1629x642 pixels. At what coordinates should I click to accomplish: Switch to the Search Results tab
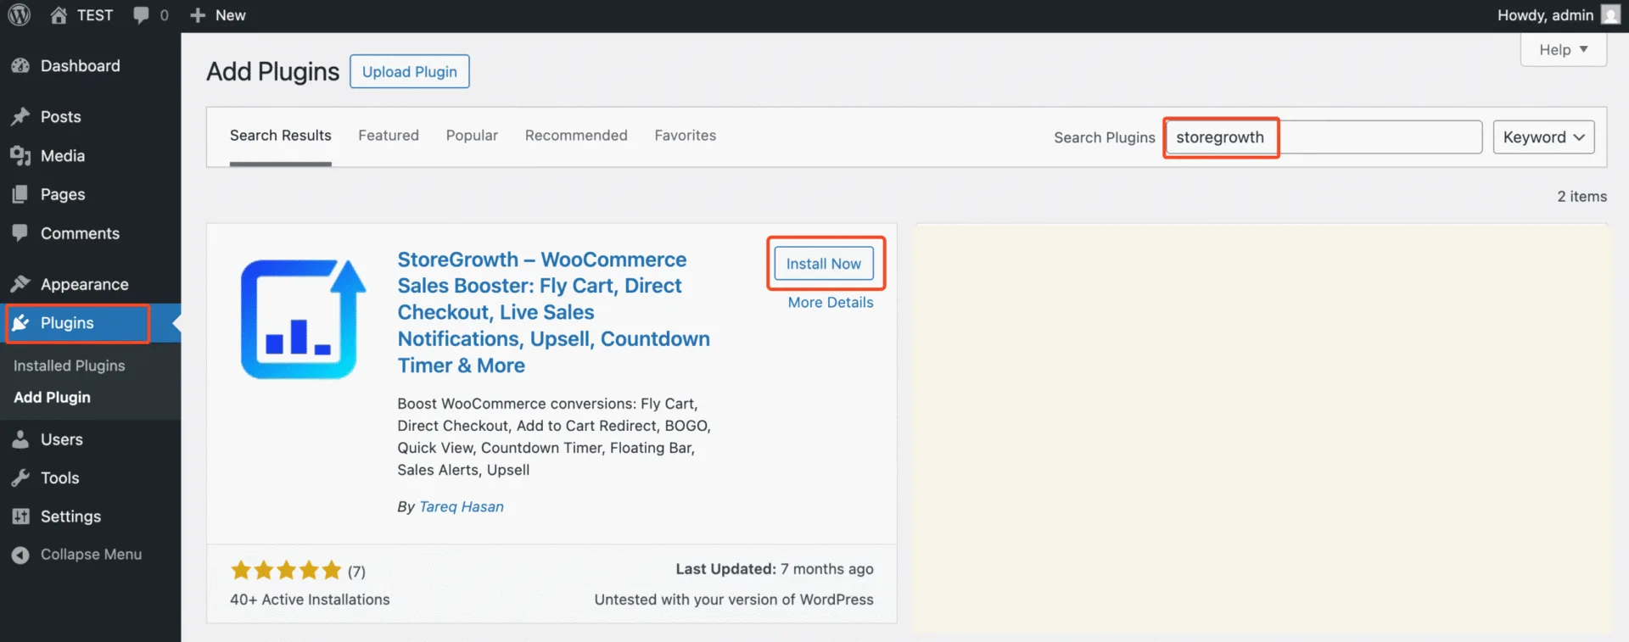(280, 136)
